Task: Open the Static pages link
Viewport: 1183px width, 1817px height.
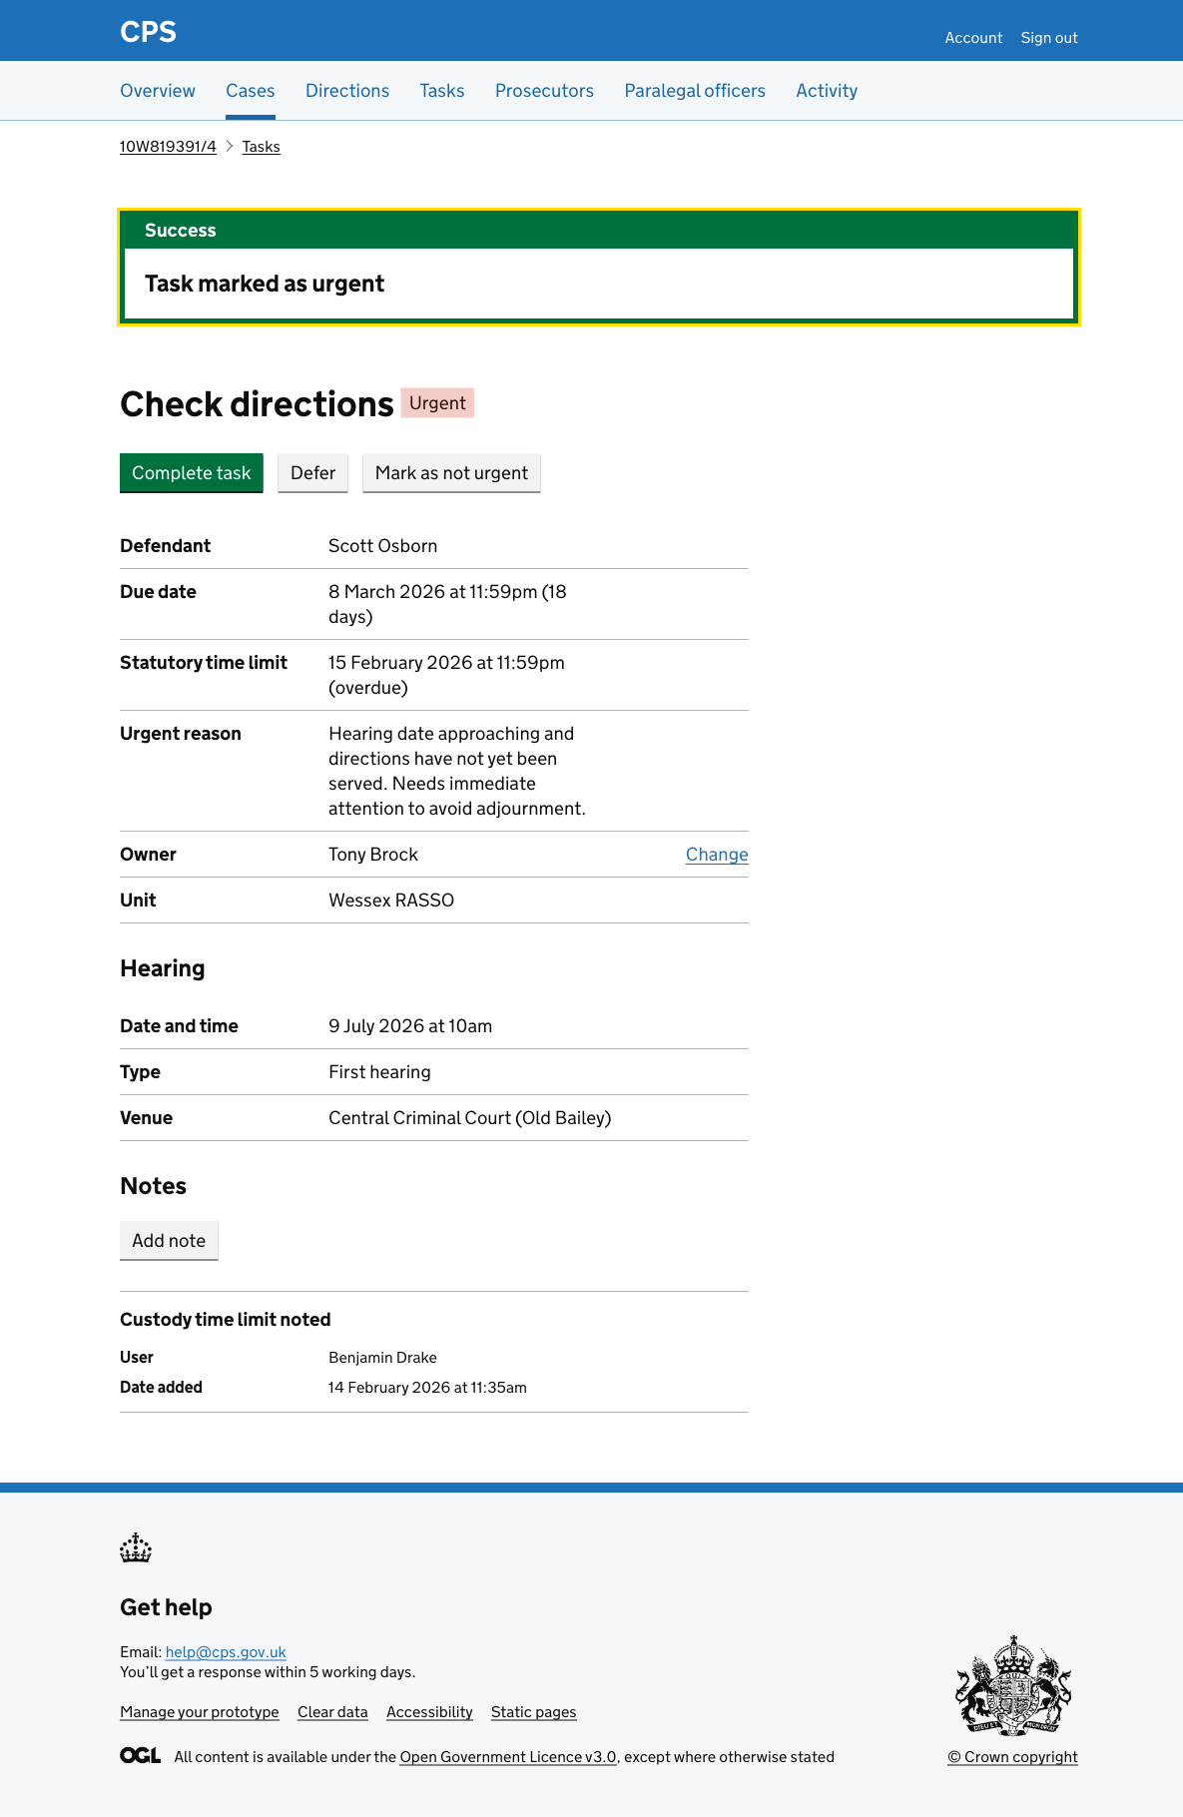Action: (534, 1712)
